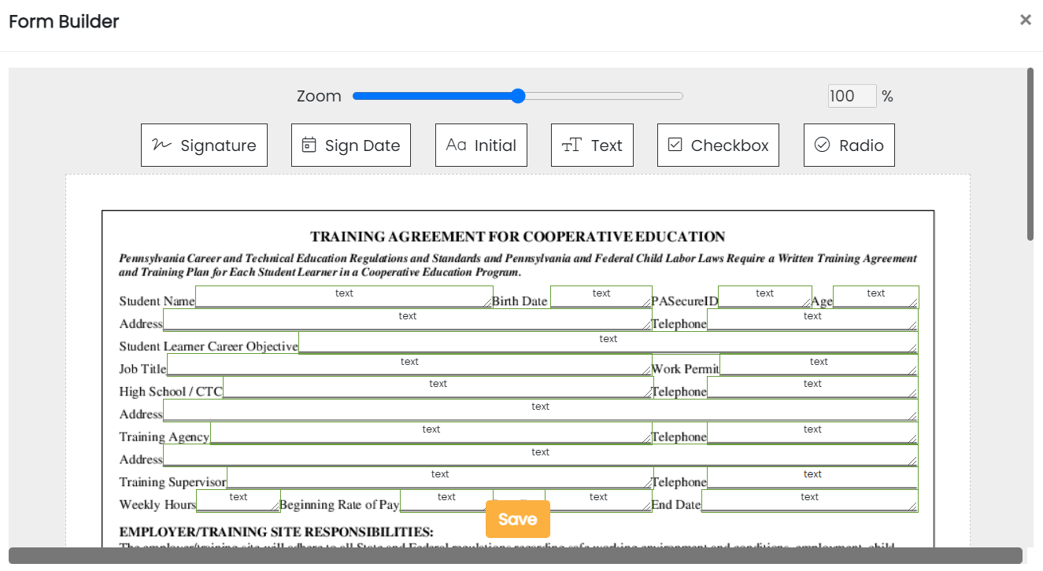Select the Telephone field beside Training Agency
Viewport: 1043px width, 571px height.
[x=812, y=433]
